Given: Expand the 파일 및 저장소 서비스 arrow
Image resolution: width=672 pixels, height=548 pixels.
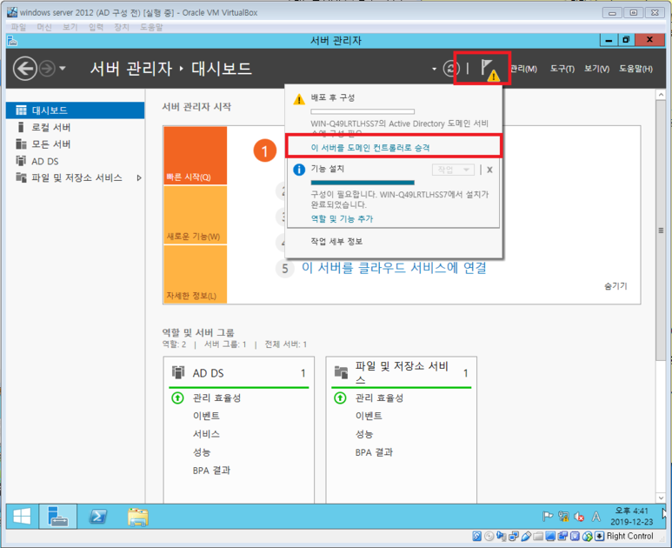Looking at the screenshot, I should [x=139, y=177].
